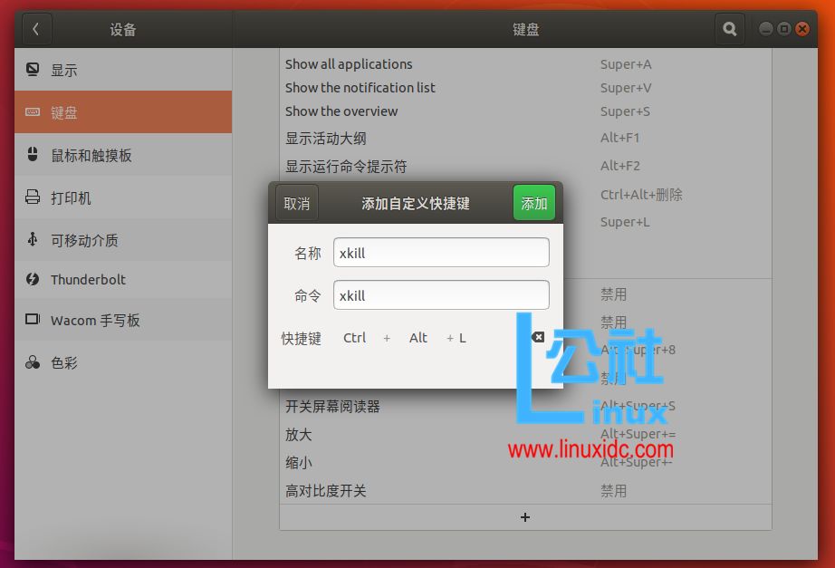Clear the Ctrl+Alt+L shortcut using the X icon
This screenshot has height=568, width=835.
pos(539,336)
